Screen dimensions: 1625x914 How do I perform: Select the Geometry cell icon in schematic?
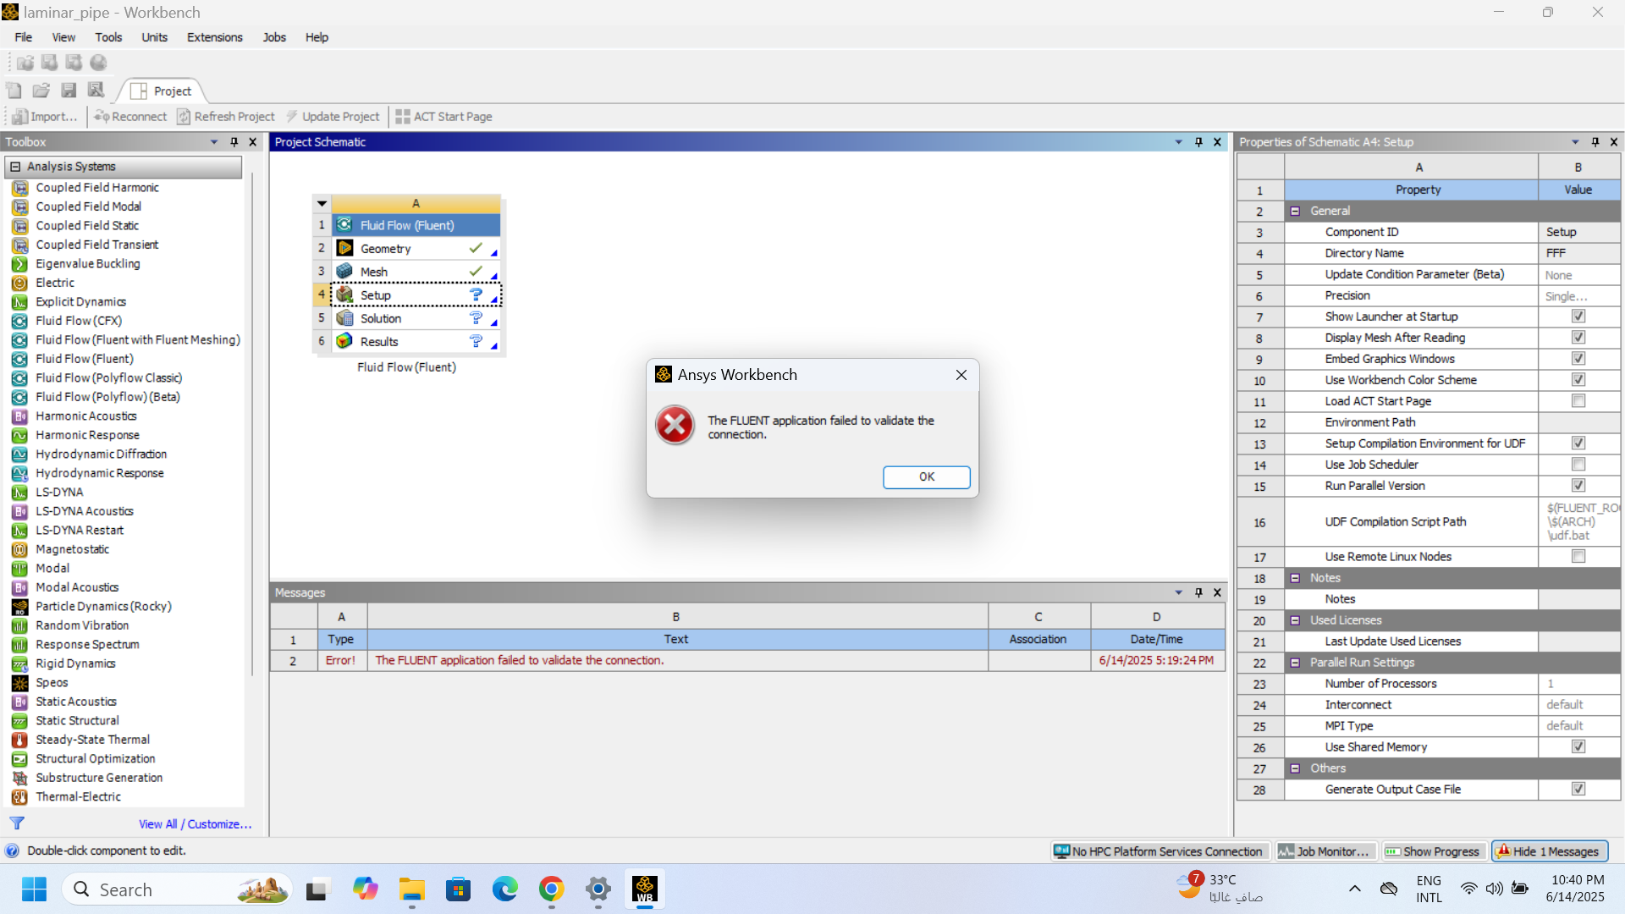[x=344, y=248]
